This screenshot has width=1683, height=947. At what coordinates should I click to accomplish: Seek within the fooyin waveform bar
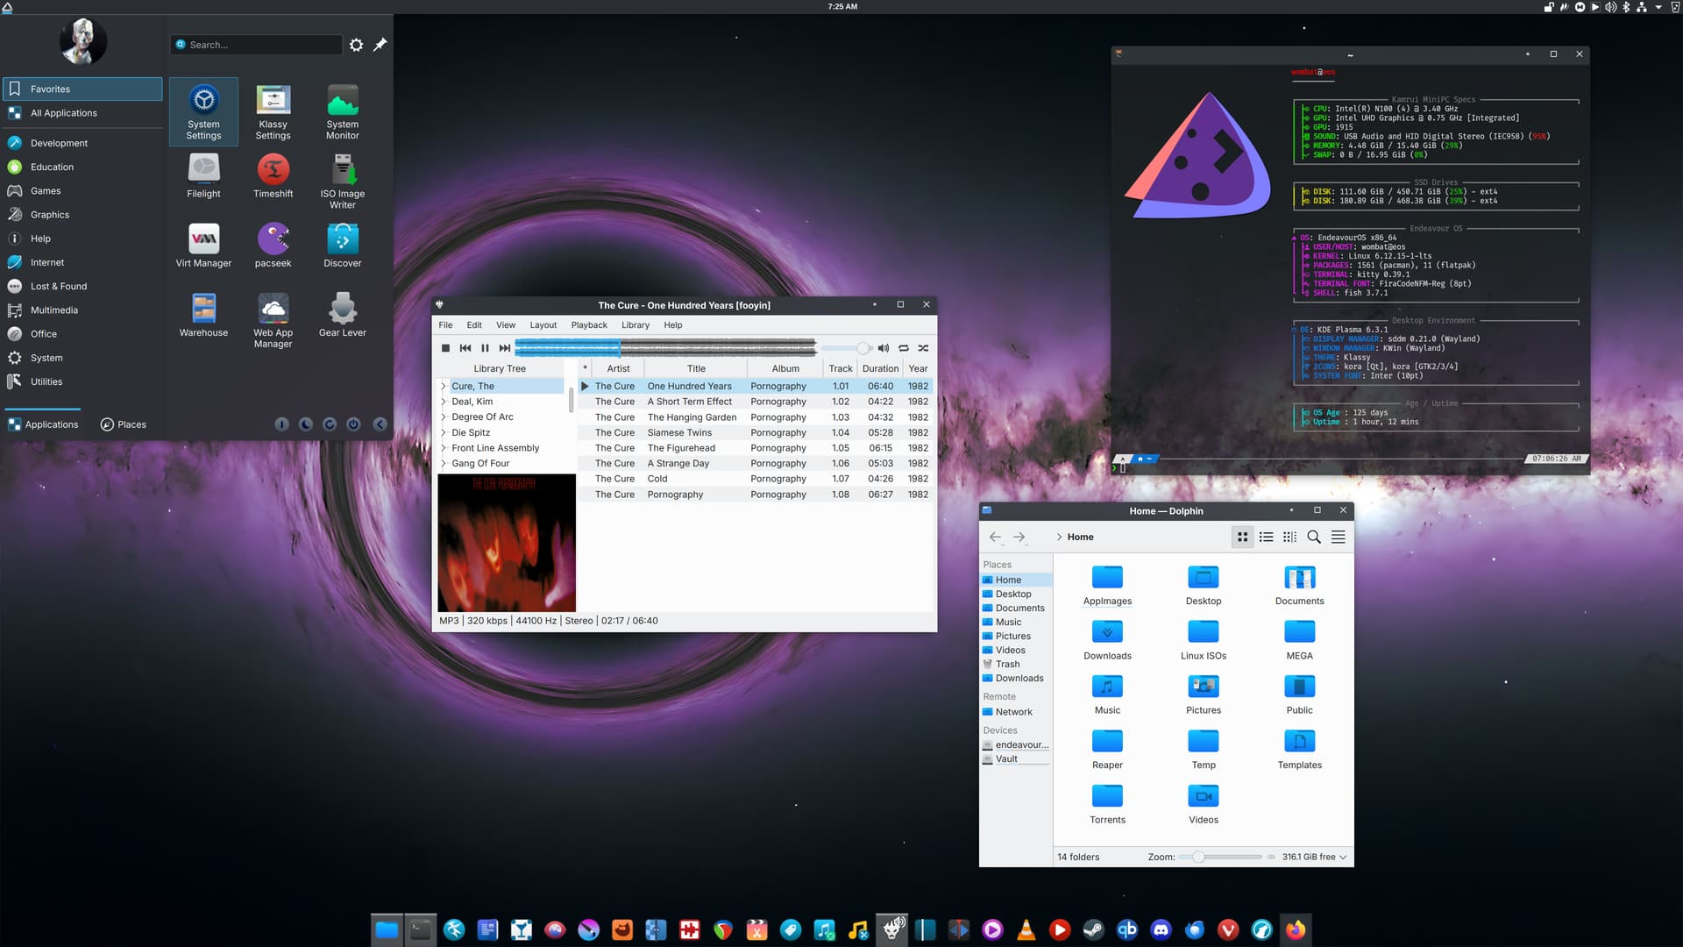(665, 348)
